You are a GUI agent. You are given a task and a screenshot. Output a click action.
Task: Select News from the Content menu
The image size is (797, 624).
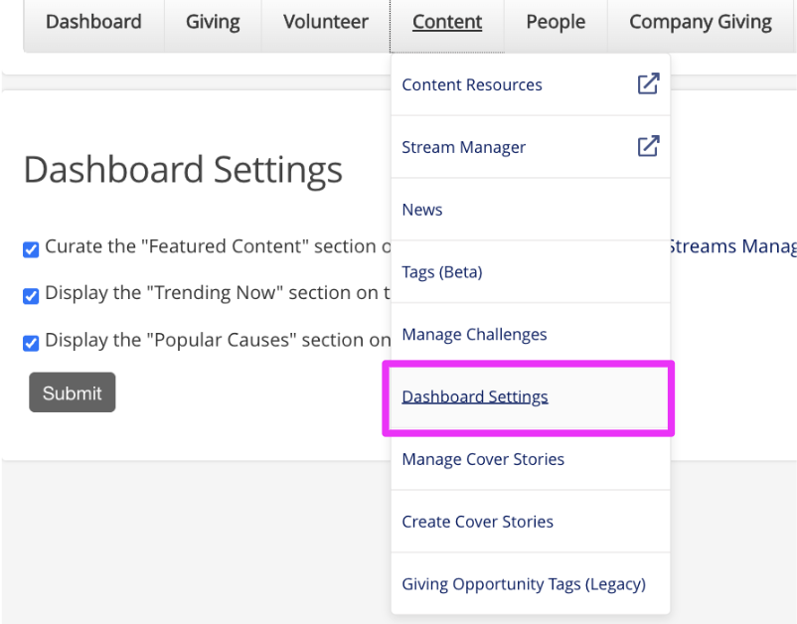(x=531, y=210)
